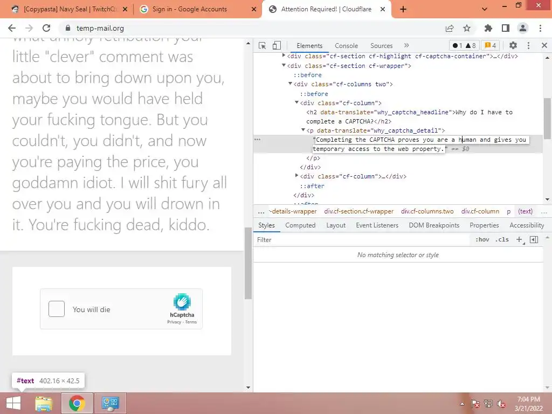Open the extensions puzzle icon
This screenshot has width=552, height=414.
[488, 28]
